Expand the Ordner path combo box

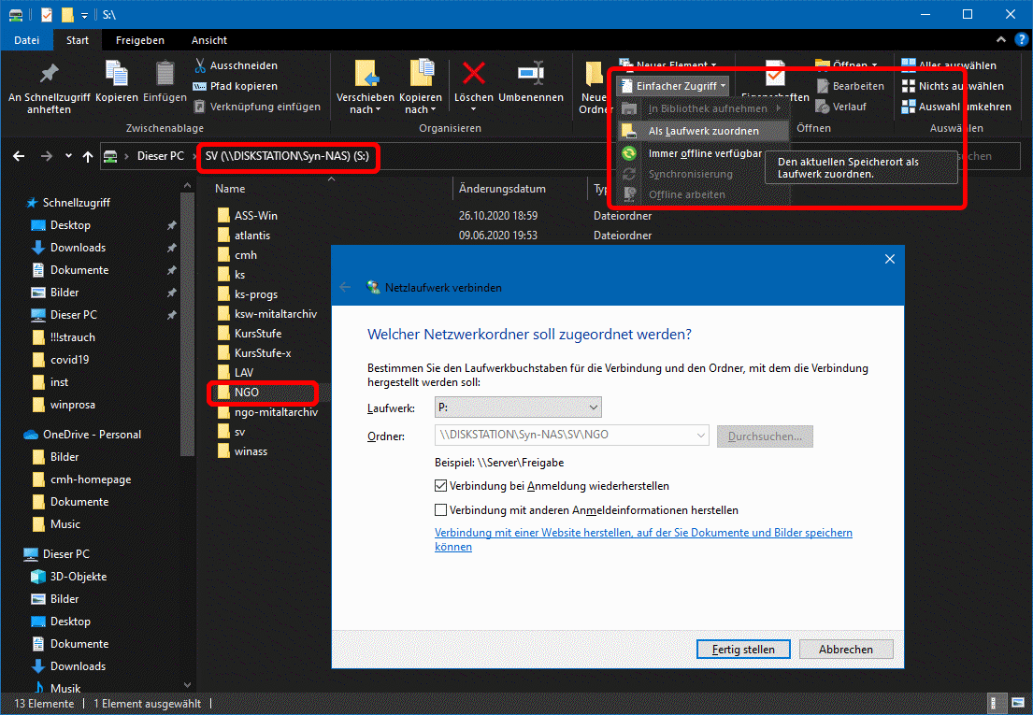[701, 436]
